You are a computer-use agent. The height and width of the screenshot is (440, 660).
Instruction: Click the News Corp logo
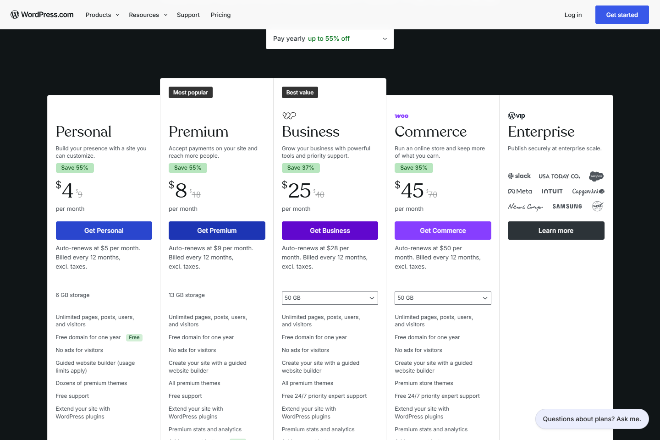(x=525, y=207)
